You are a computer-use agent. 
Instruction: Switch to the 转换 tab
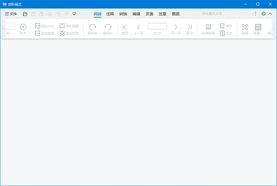click(123, 14)
